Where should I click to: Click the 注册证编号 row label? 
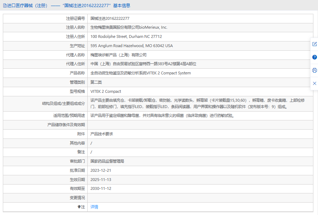(76, 18)
